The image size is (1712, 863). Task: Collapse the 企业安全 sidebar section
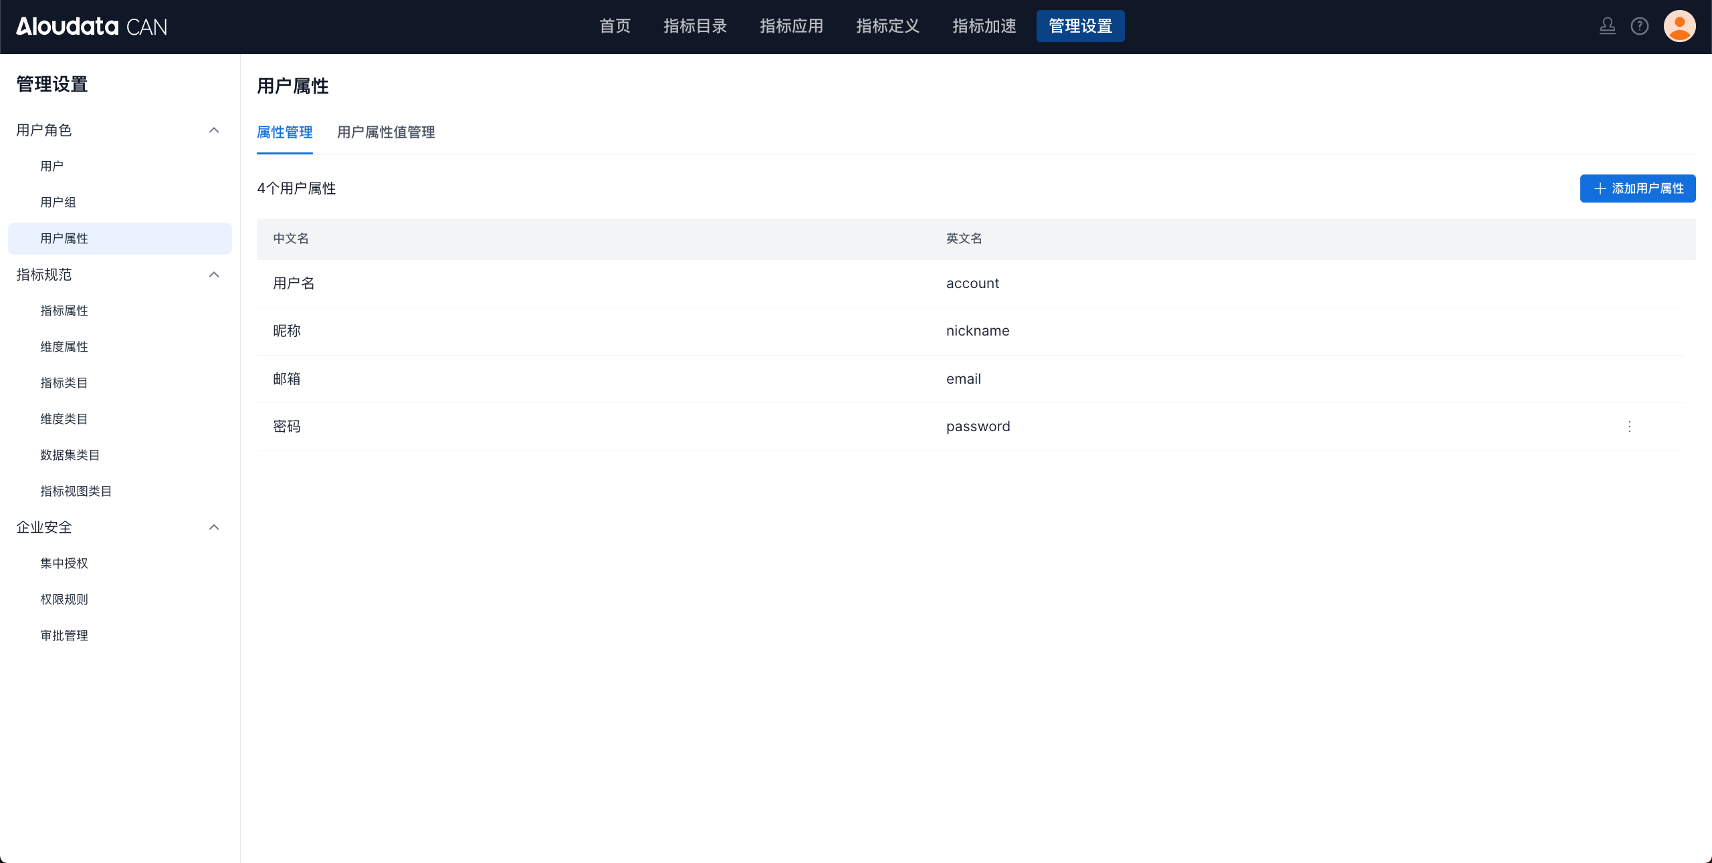214,527
